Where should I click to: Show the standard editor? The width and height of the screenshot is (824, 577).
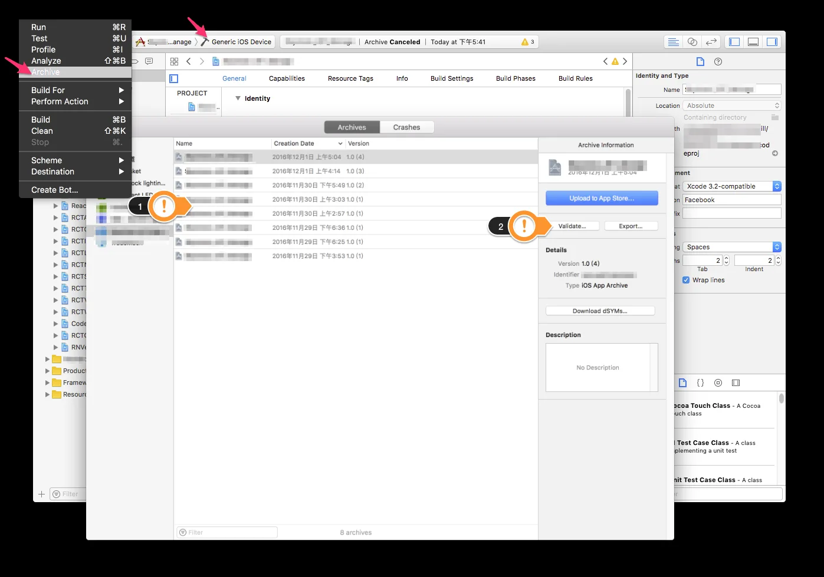coord(673,42)
